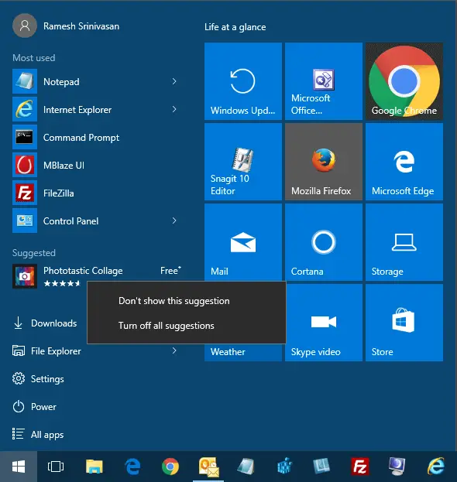Expand Internet Explorer jump list arrow
The height and width of the screenshot is (482, 457).
174,109
